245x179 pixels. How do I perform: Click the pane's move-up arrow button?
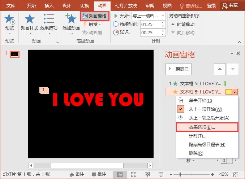pyautogui.click(x=220, y=69)
